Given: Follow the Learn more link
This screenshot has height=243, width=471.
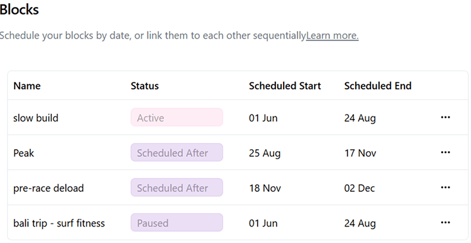Looking at the screenshot, I should click(x=332, y=35).
